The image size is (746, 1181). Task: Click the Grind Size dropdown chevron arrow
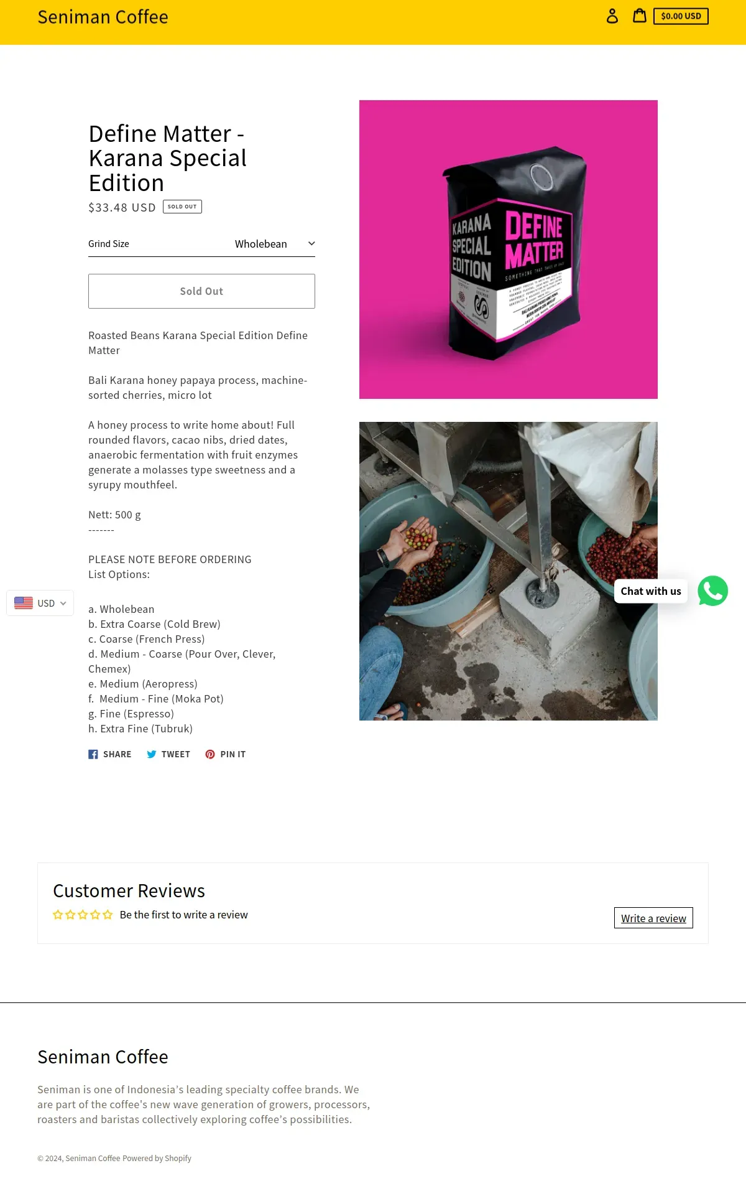click(x=311, y=243)
